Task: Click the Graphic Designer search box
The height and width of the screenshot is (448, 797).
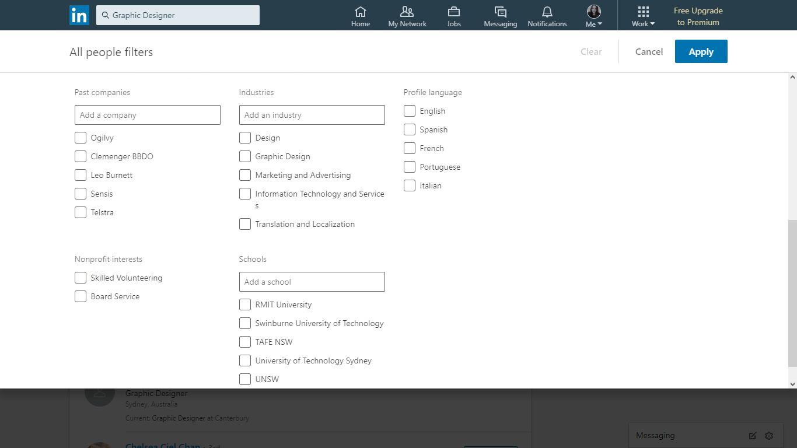Action: [178, 15]
